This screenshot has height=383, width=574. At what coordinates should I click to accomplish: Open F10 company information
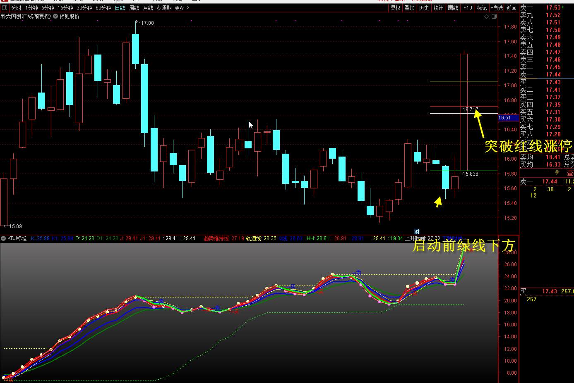pos(468,8)
